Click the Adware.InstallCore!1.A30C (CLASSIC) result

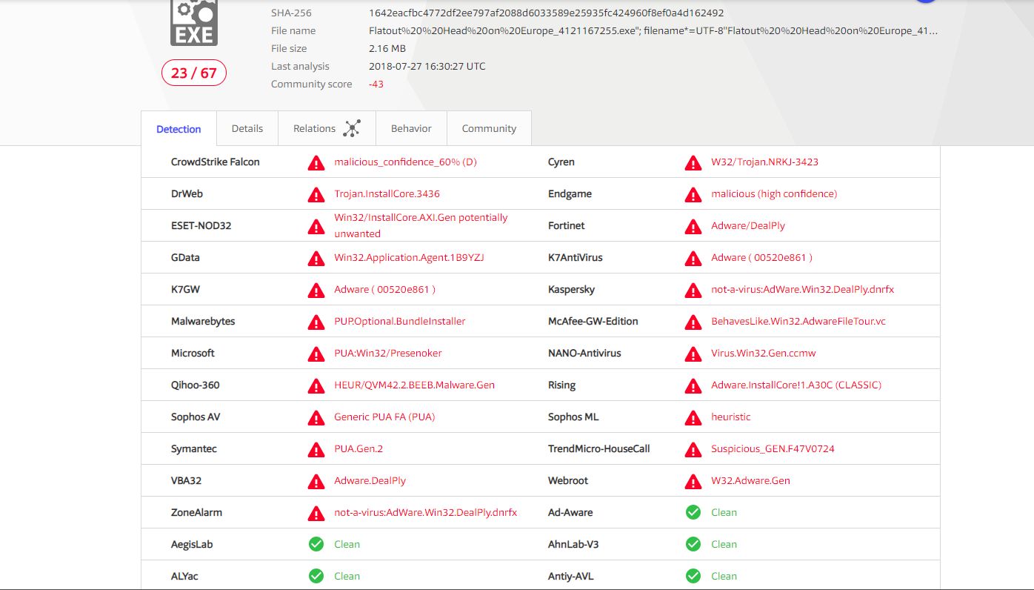pos(796,385)
